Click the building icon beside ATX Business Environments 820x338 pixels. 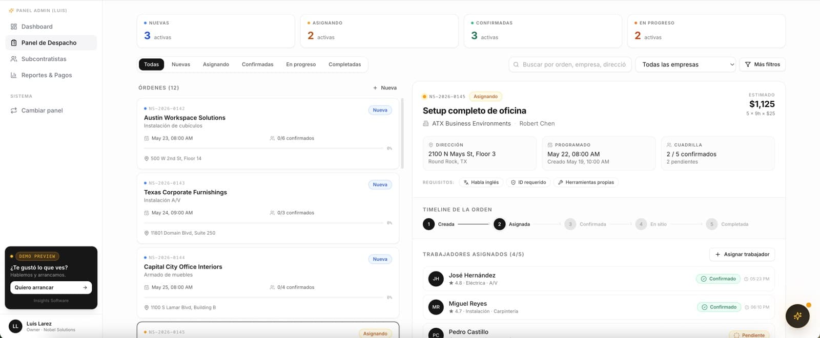(x=426, y=124)
